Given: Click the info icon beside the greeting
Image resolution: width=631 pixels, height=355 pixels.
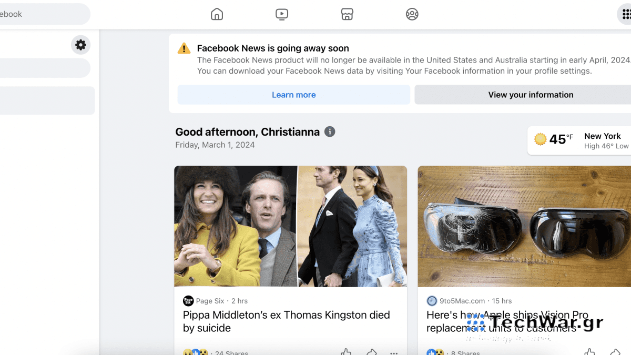Looking at the screenshot, I should [330, 131].
